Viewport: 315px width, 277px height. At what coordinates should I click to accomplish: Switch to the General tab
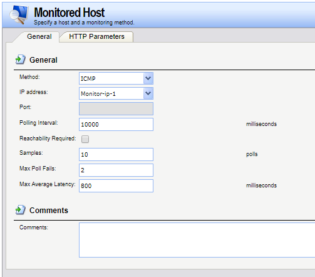pyautogui.click(x=39, y=36)
